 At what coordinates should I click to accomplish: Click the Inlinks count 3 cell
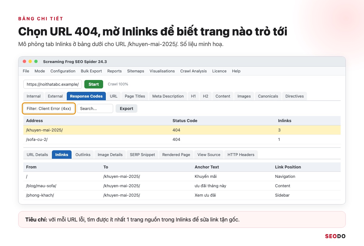point(279,130)
